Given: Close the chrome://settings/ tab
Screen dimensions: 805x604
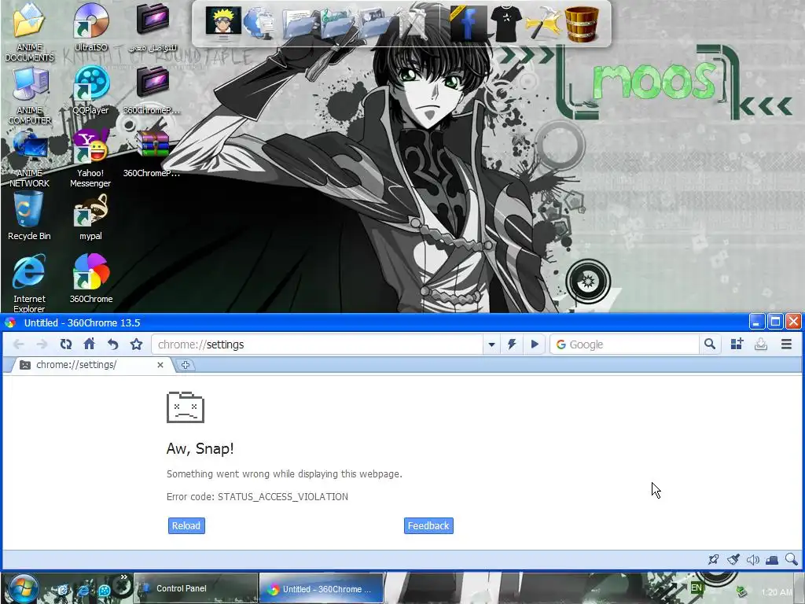Looking at the screenshot, I should (x=160, y=365).
